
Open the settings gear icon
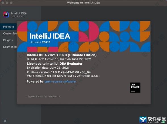tap(5, 121)
